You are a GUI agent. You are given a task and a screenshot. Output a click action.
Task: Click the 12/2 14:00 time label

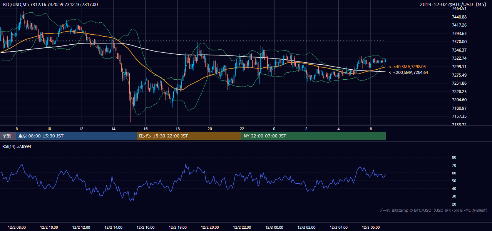point(113,228)
